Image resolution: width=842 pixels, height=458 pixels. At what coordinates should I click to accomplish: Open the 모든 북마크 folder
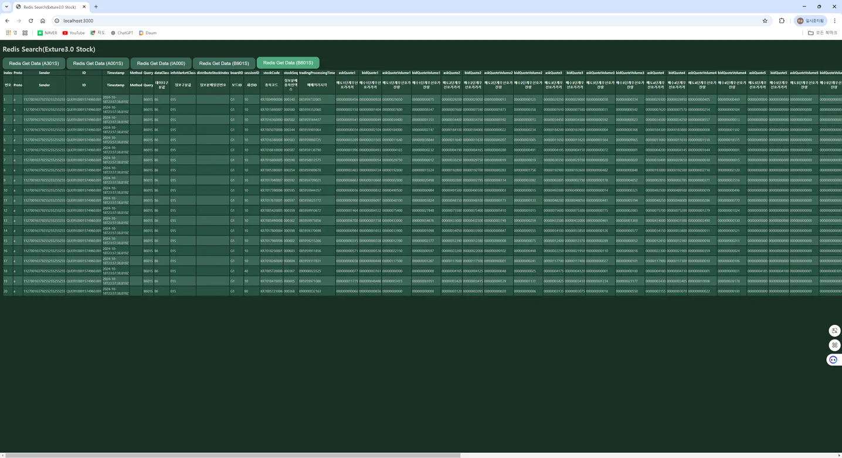(x=823, y=33)
